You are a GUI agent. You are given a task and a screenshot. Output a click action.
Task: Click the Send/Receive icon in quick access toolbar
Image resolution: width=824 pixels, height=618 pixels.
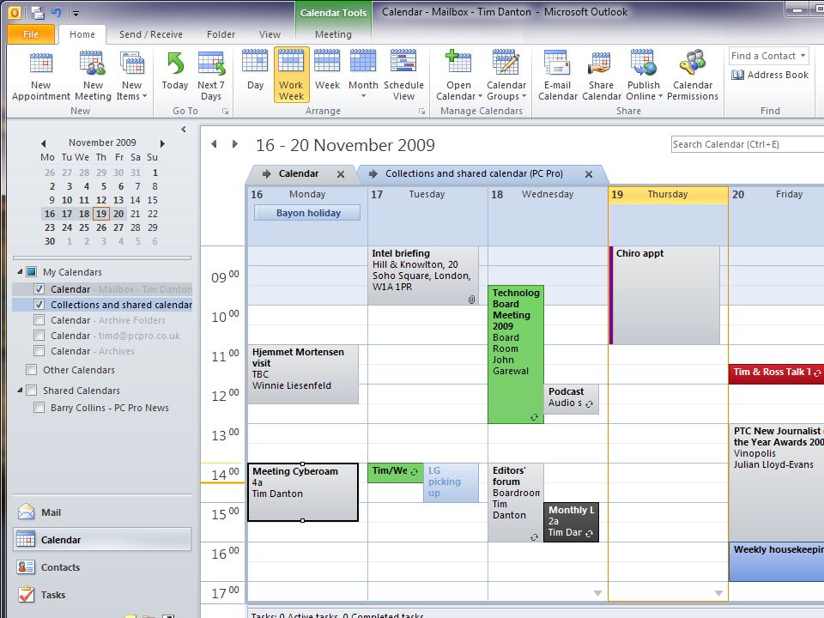pos(37,12)
